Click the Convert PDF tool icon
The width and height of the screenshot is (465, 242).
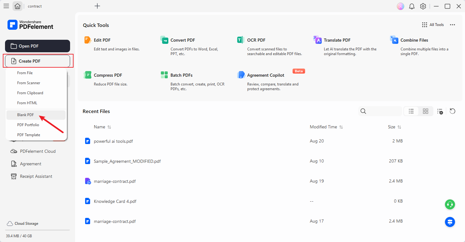click(x=164, y=40)
